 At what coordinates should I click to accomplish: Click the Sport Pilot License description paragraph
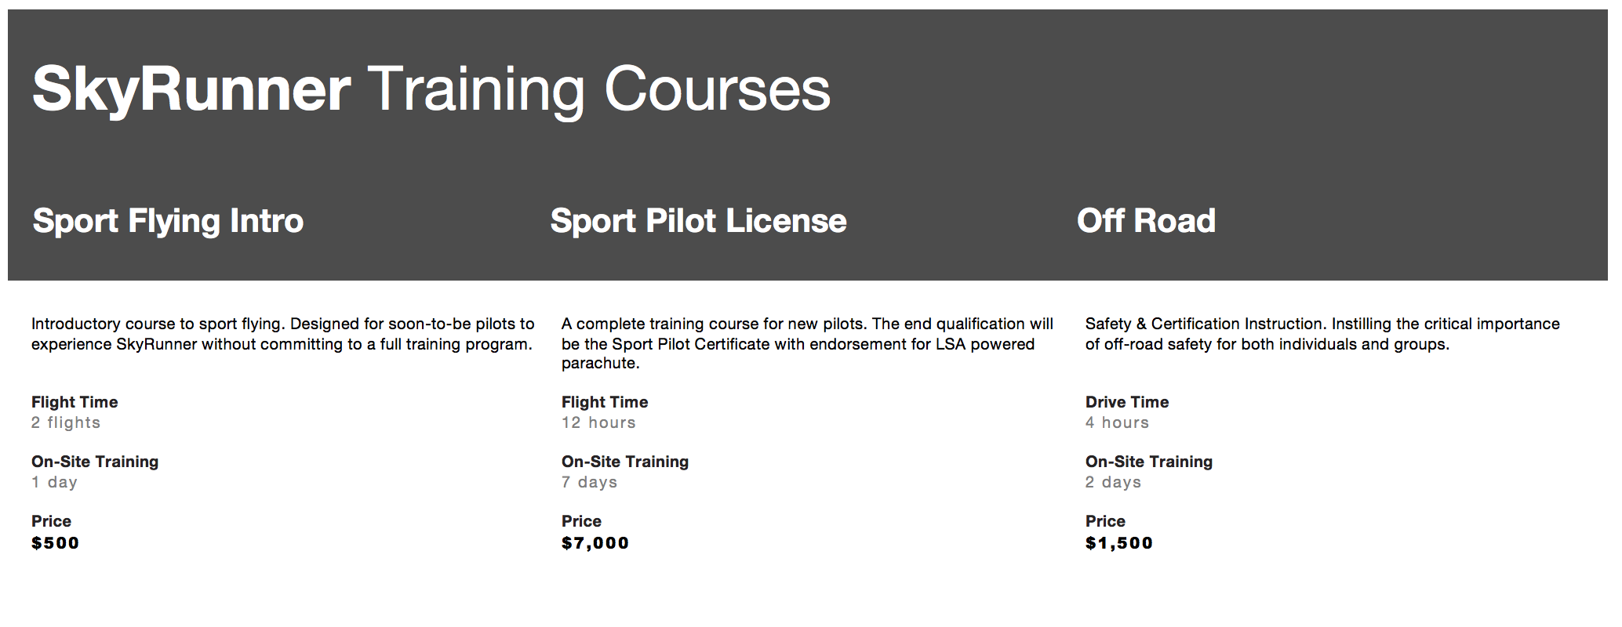[807, 343]
